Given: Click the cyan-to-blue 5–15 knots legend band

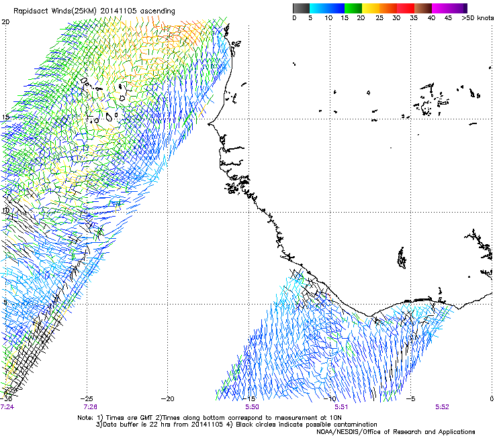Looking at the screenshot, I should point(327,8).
